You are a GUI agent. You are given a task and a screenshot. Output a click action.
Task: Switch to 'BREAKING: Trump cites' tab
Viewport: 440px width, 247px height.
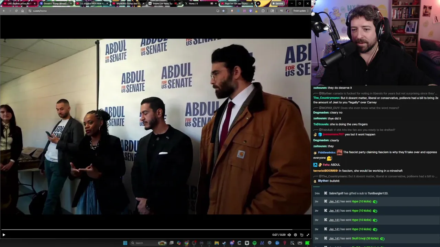[x=128, y=3]
